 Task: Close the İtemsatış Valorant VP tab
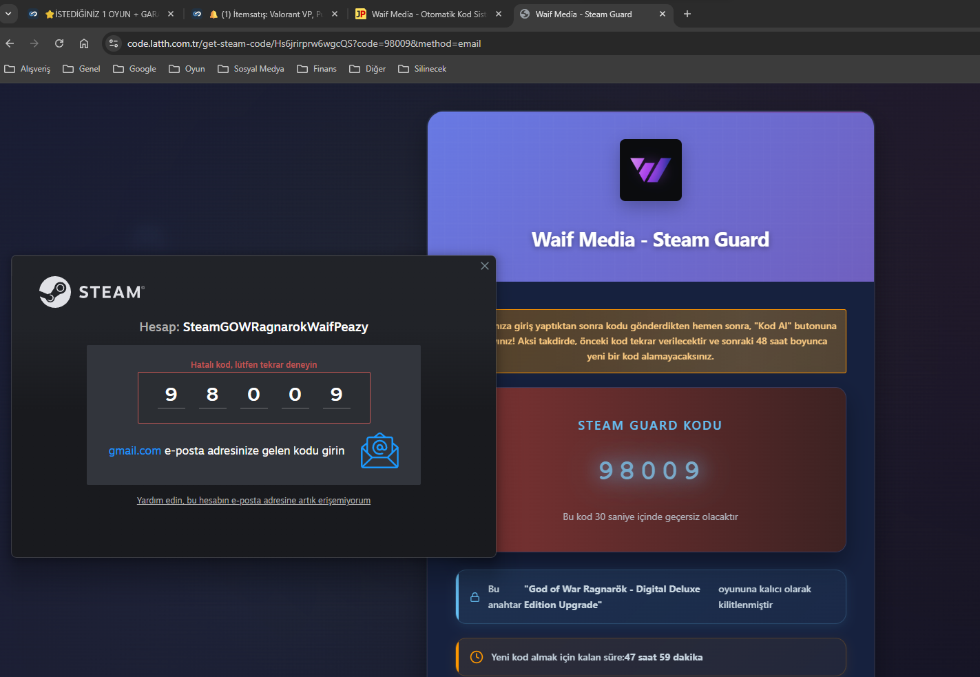335,14
